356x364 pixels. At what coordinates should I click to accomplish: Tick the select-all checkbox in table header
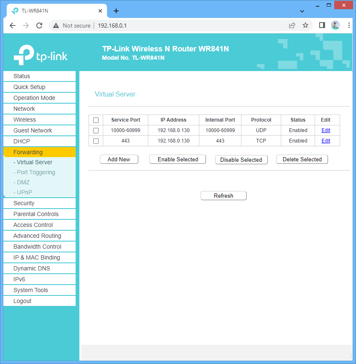pos(96,120)
